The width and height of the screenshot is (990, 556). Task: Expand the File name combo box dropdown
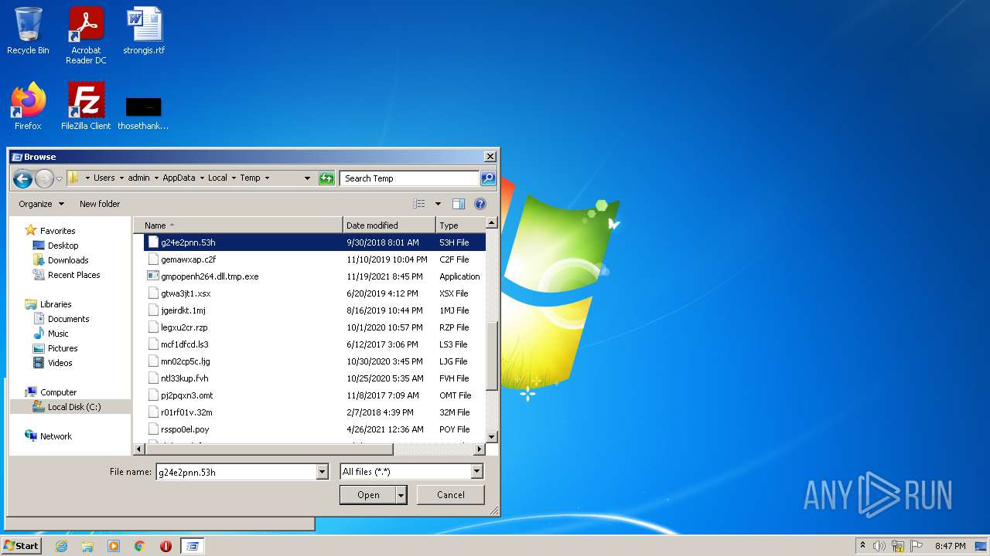(x=323, y=472)
